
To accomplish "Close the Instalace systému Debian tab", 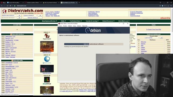I will coord(41,3).
